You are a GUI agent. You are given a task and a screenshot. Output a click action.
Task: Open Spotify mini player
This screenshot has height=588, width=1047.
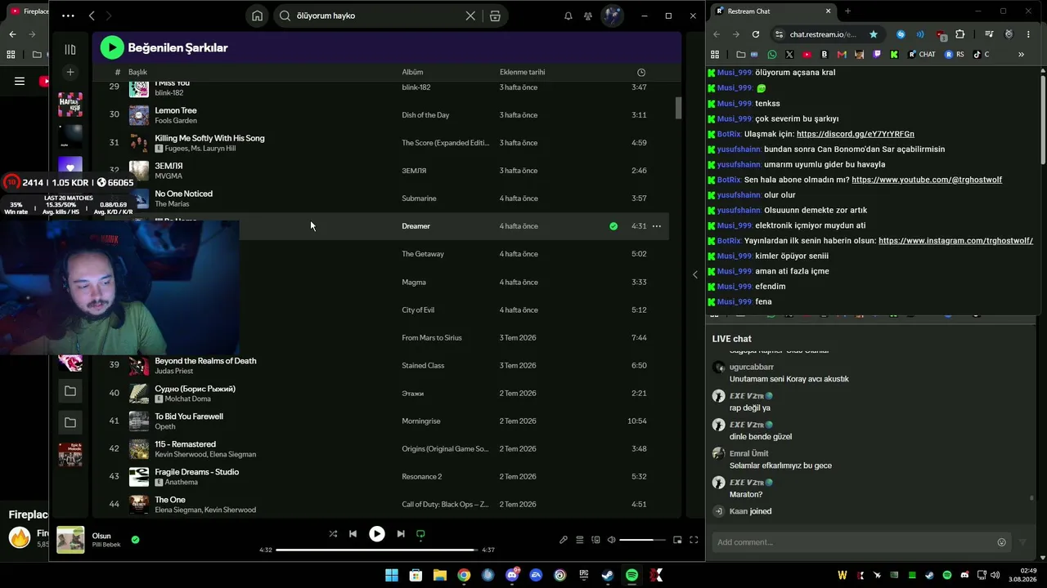[x=677, y=540]
